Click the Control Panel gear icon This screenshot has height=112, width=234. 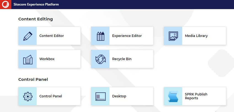28,96
